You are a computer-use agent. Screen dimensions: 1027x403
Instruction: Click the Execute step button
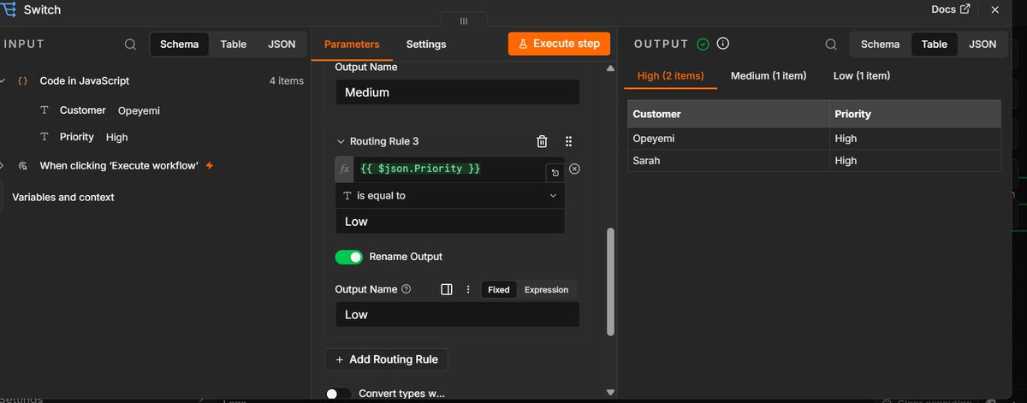[559, 44]
